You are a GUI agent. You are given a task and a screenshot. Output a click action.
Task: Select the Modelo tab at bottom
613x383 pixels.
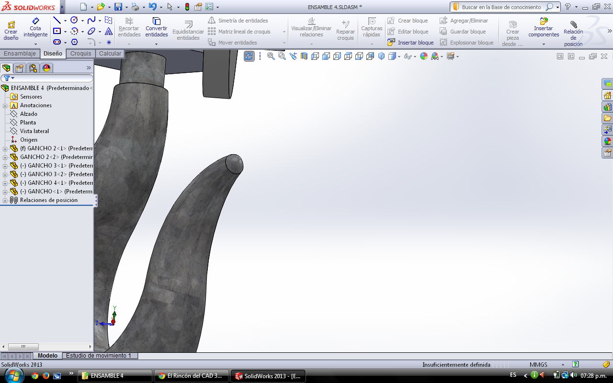[47, 356]
